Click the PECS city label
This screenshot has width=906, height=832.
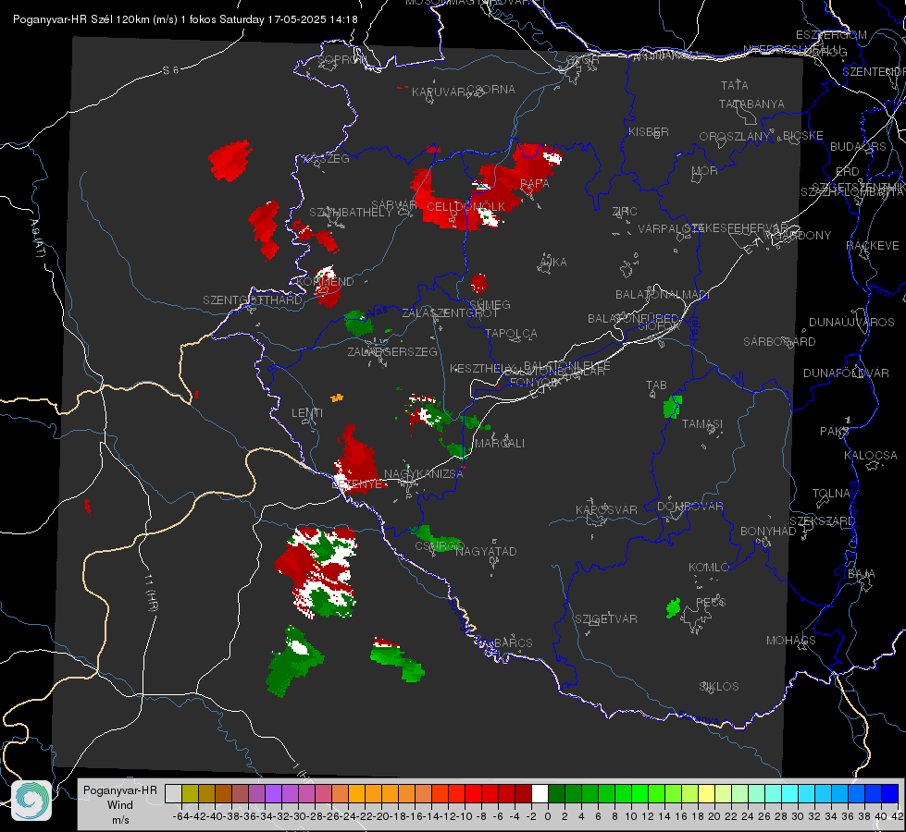pyautogui.click(x=711, y=602)
